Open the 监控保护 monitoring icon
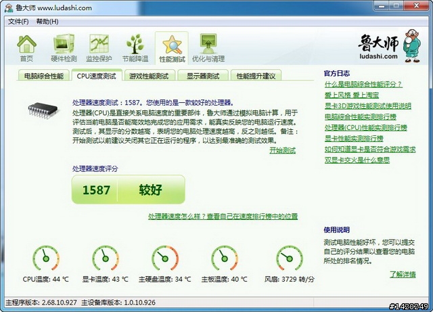The height and width of the screenshot is (312, 433). pos(99,48)
